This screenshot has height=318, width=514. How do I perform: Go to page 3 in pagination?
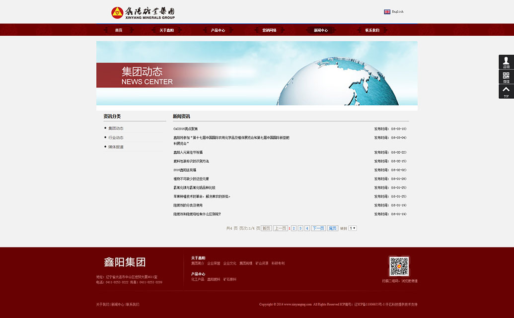(300, 228)
